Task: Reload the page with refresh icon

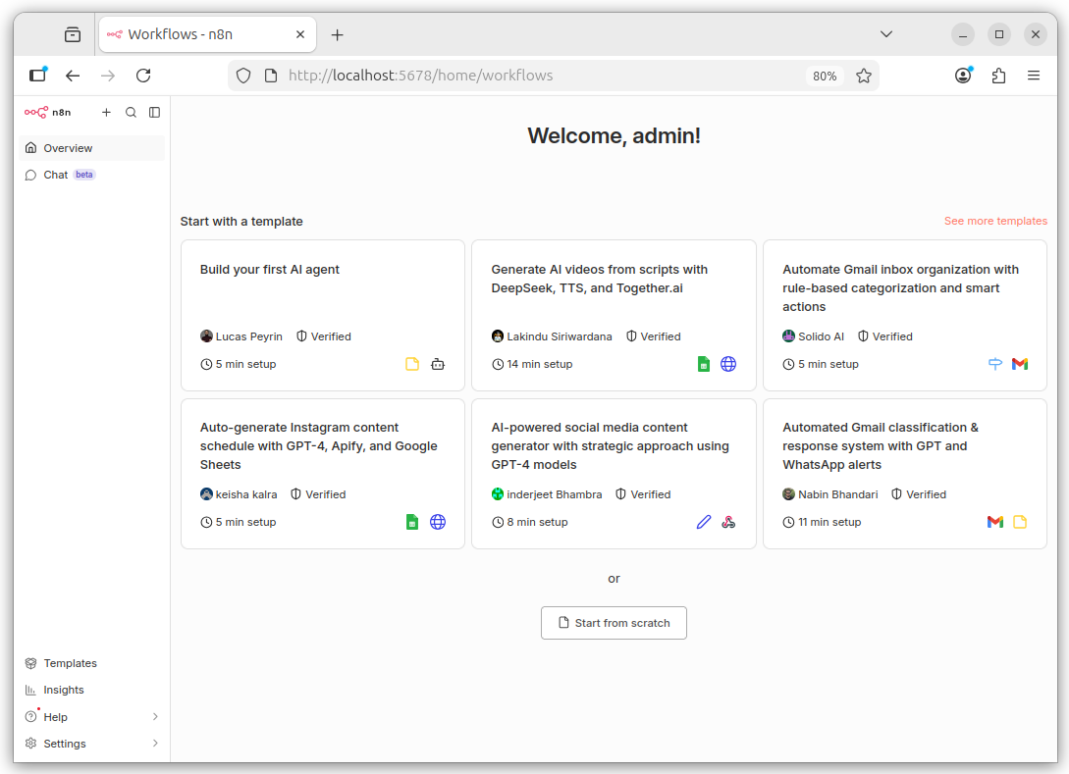Action: pyautogui.click(x=143, y=76)
